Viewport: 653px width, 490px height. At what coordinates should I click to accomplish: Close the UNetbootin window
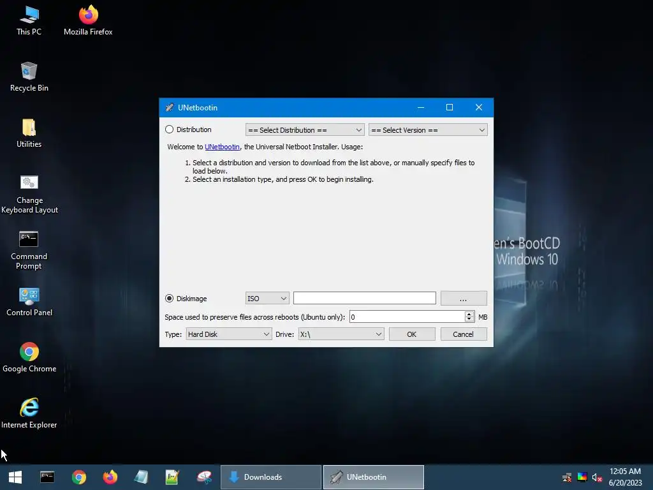479,107
